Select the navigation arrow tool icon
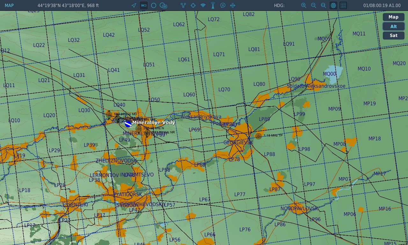 click(x=134, y=5)
